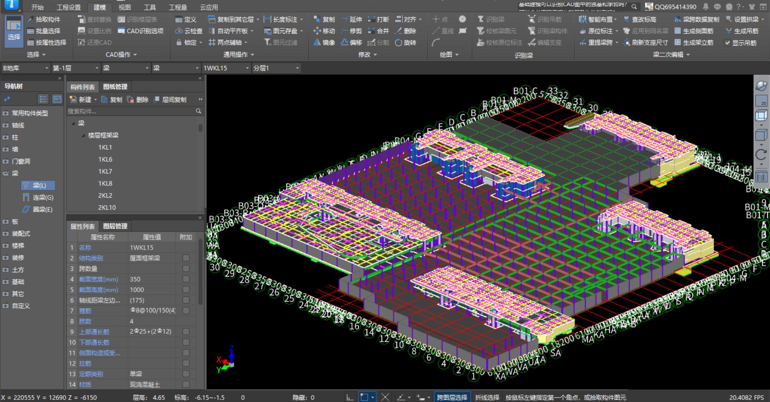This screenshot has width=770, height=402.
Task: Click 生成吊筋 generate hanger rebar
Action: (742, 31)
